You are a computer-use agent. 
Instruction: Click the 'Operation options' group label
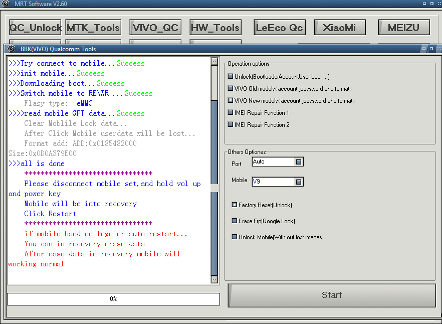click(249, 64)
